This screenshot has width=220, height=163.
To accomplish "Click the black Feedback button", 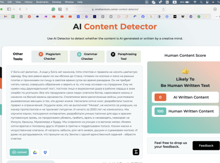I will 206,146.
